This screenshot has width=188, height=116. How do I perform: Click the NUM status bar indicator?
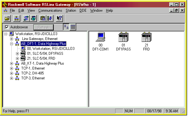(129, 111)
